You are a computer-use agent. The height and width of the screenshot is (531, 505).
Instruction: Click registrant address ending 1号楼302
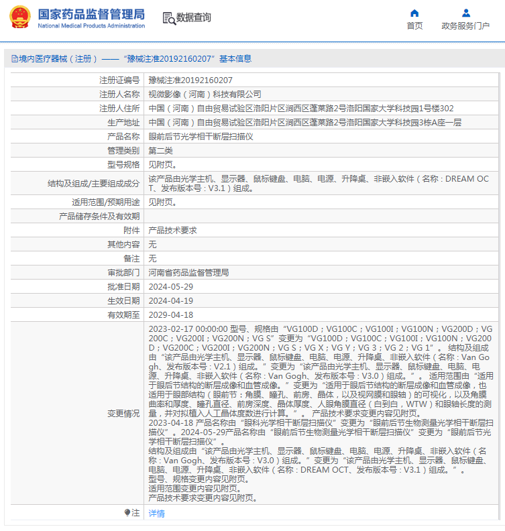pyautogui.click(x=301, y=109)
